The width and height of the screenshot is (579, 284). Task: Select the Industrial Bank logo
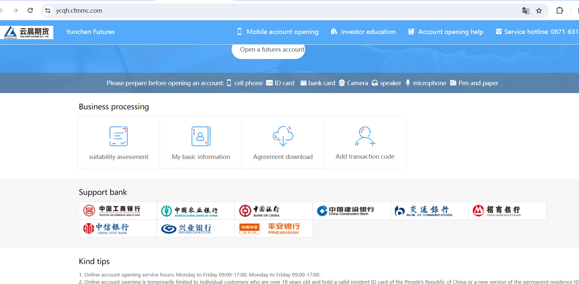196,229
